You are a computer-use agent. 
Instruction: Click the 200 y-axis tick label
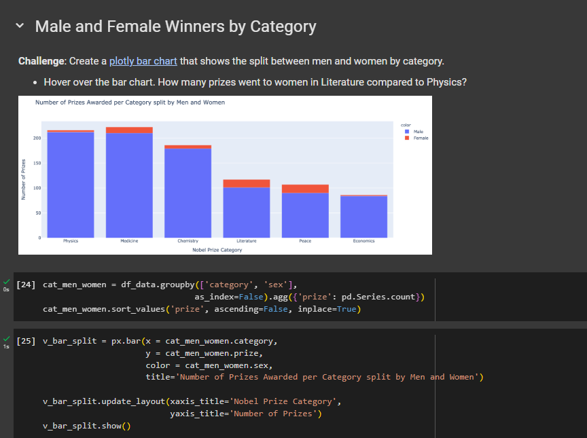point(37,138)
